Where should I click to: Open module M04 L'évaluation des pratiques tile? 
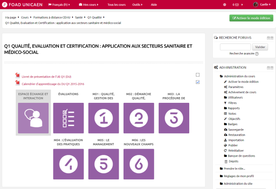click(68, 164)
